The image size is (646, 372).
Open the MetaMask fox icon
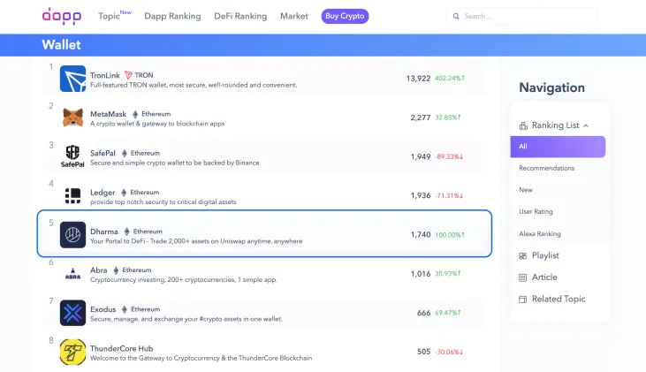(x=73, y=118)
